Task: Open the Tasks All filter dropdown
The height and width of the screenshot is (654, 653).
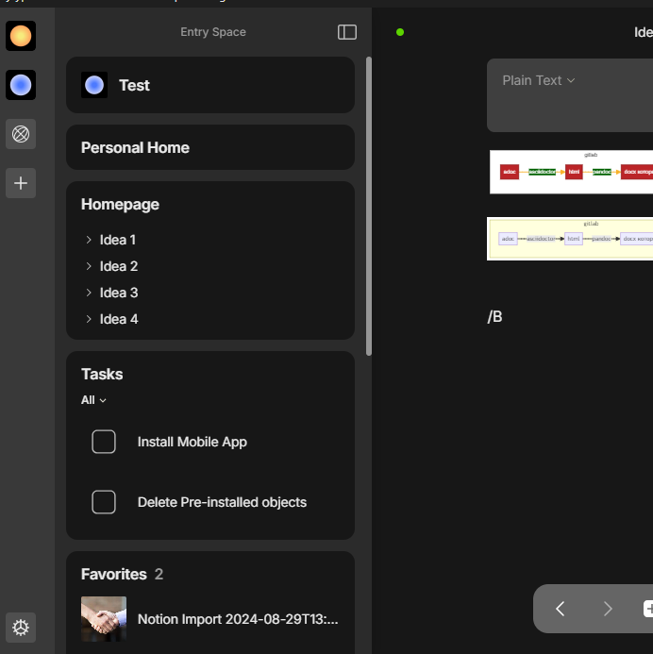Action: coord(93,400)
